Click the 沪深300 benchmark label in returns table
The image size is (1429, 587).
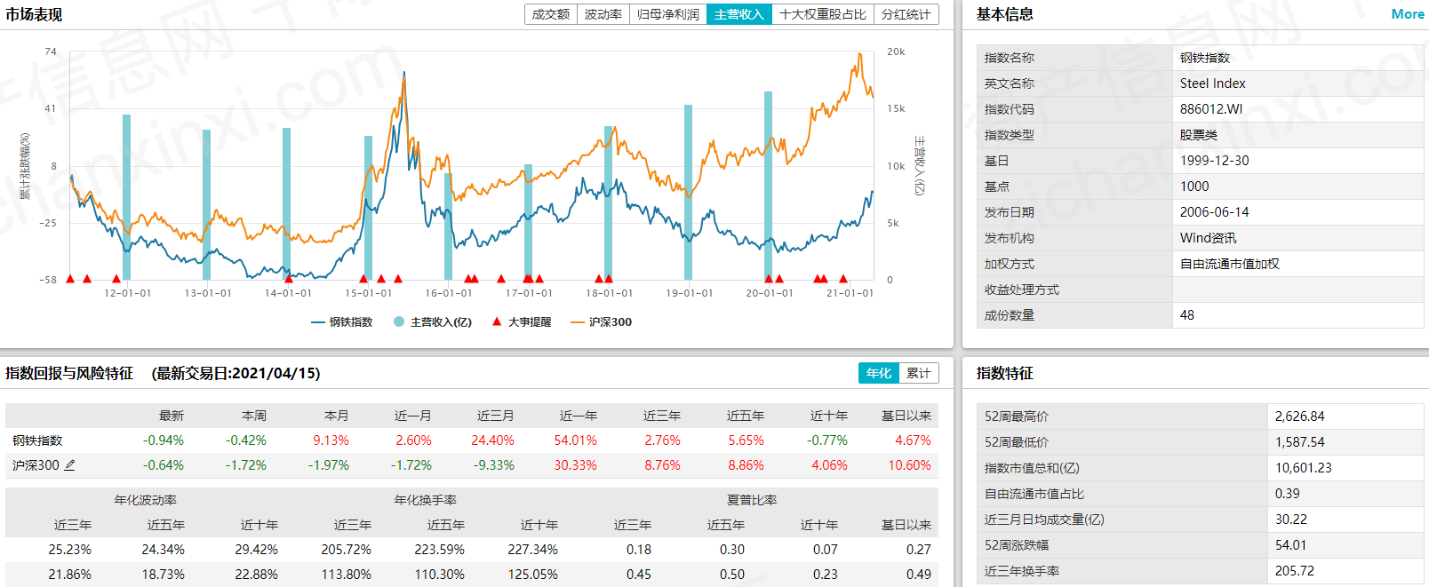[x=36, y=465]
